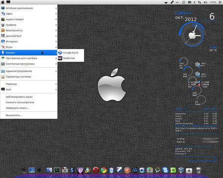223x178 pixels.
Task: Open the Trash icon in dock
Action: click(199, 170)
